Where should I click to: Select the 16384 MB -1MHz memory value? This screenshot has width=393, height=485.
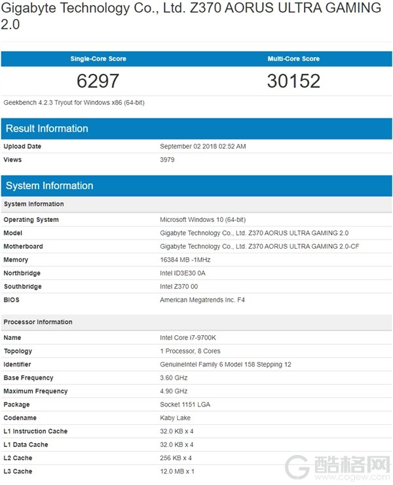coord(185,260)
